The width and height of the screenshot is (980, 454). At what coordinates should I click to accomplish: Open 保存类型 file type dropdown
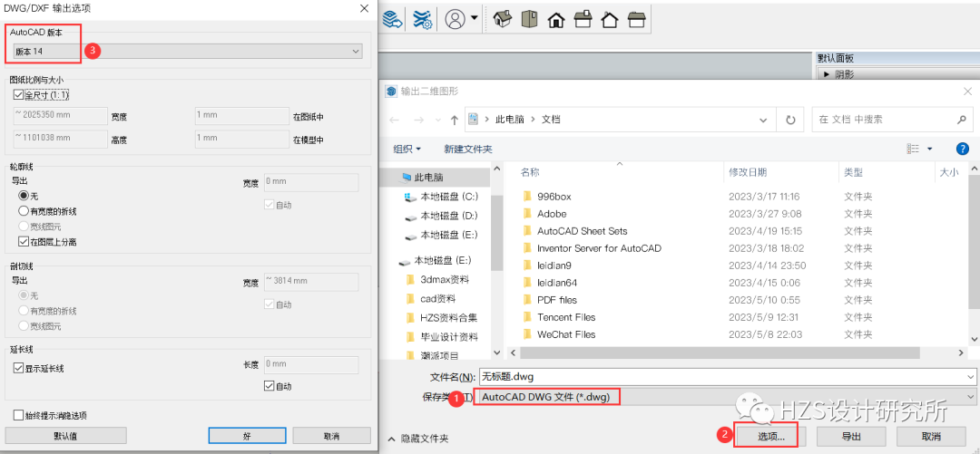(726, 397)
